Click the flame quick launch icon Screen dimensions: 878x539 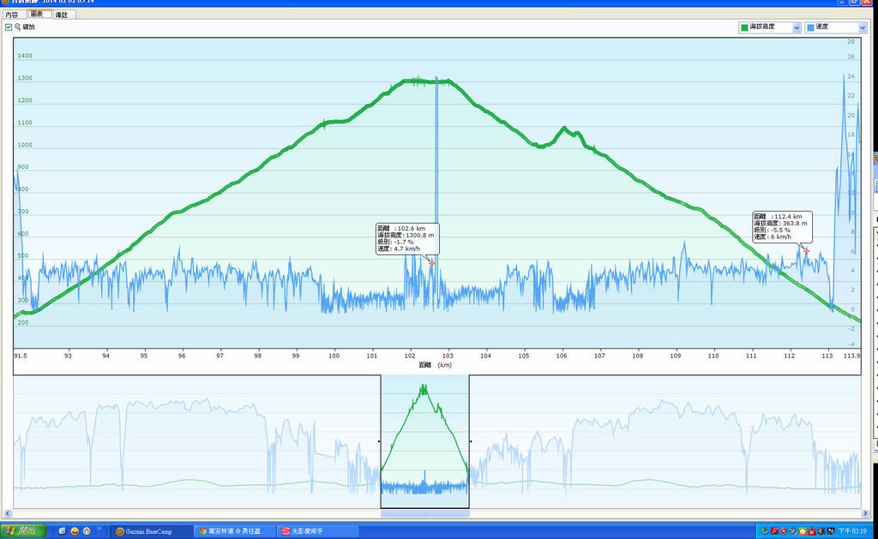(87, 530)
